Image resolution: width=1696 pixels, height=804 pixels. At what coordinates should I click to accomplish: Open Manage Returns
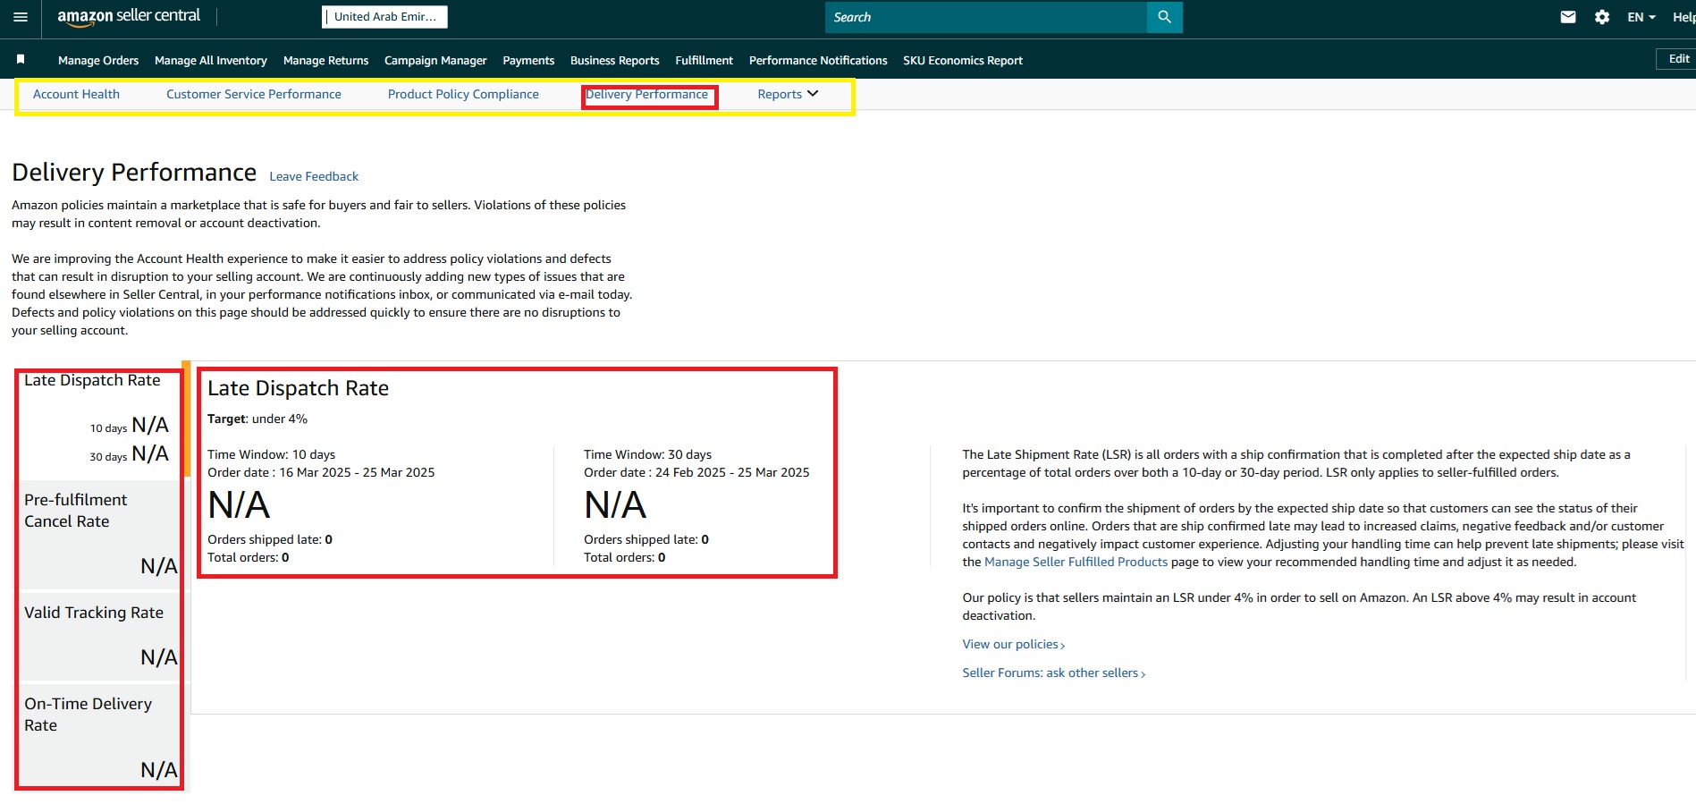325,61
